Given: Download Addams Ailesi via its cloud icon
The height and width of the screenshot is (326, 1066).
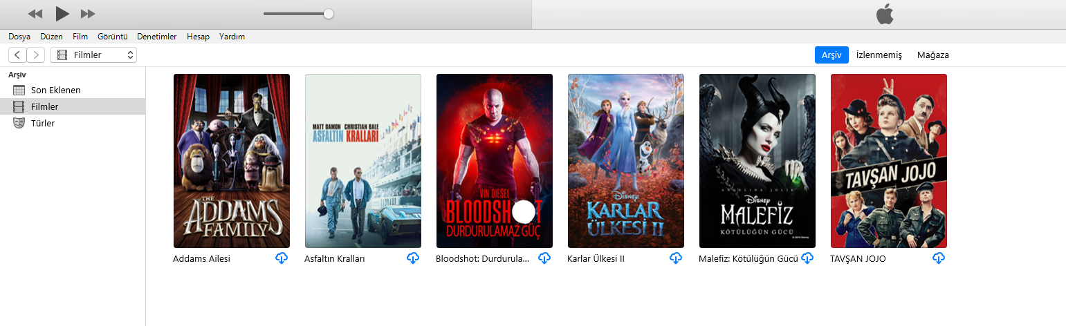Looking at the screenshot, I should (x=282, y=258).
